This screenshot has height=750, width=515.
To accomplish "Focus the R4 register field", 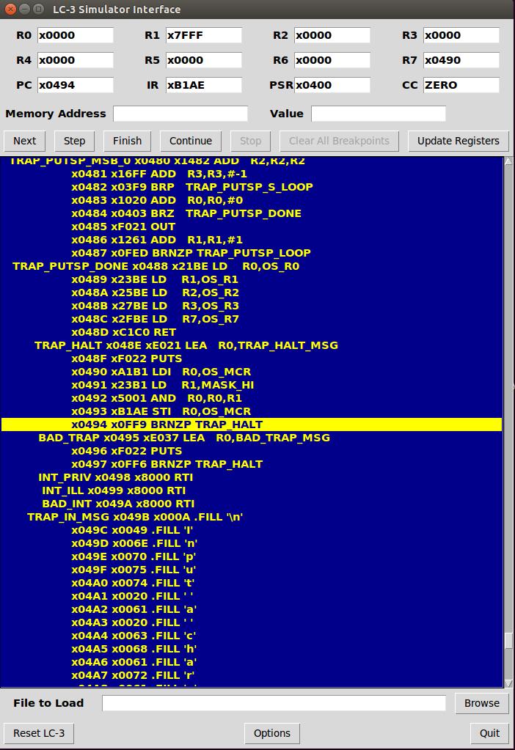I will click(75, 60).
